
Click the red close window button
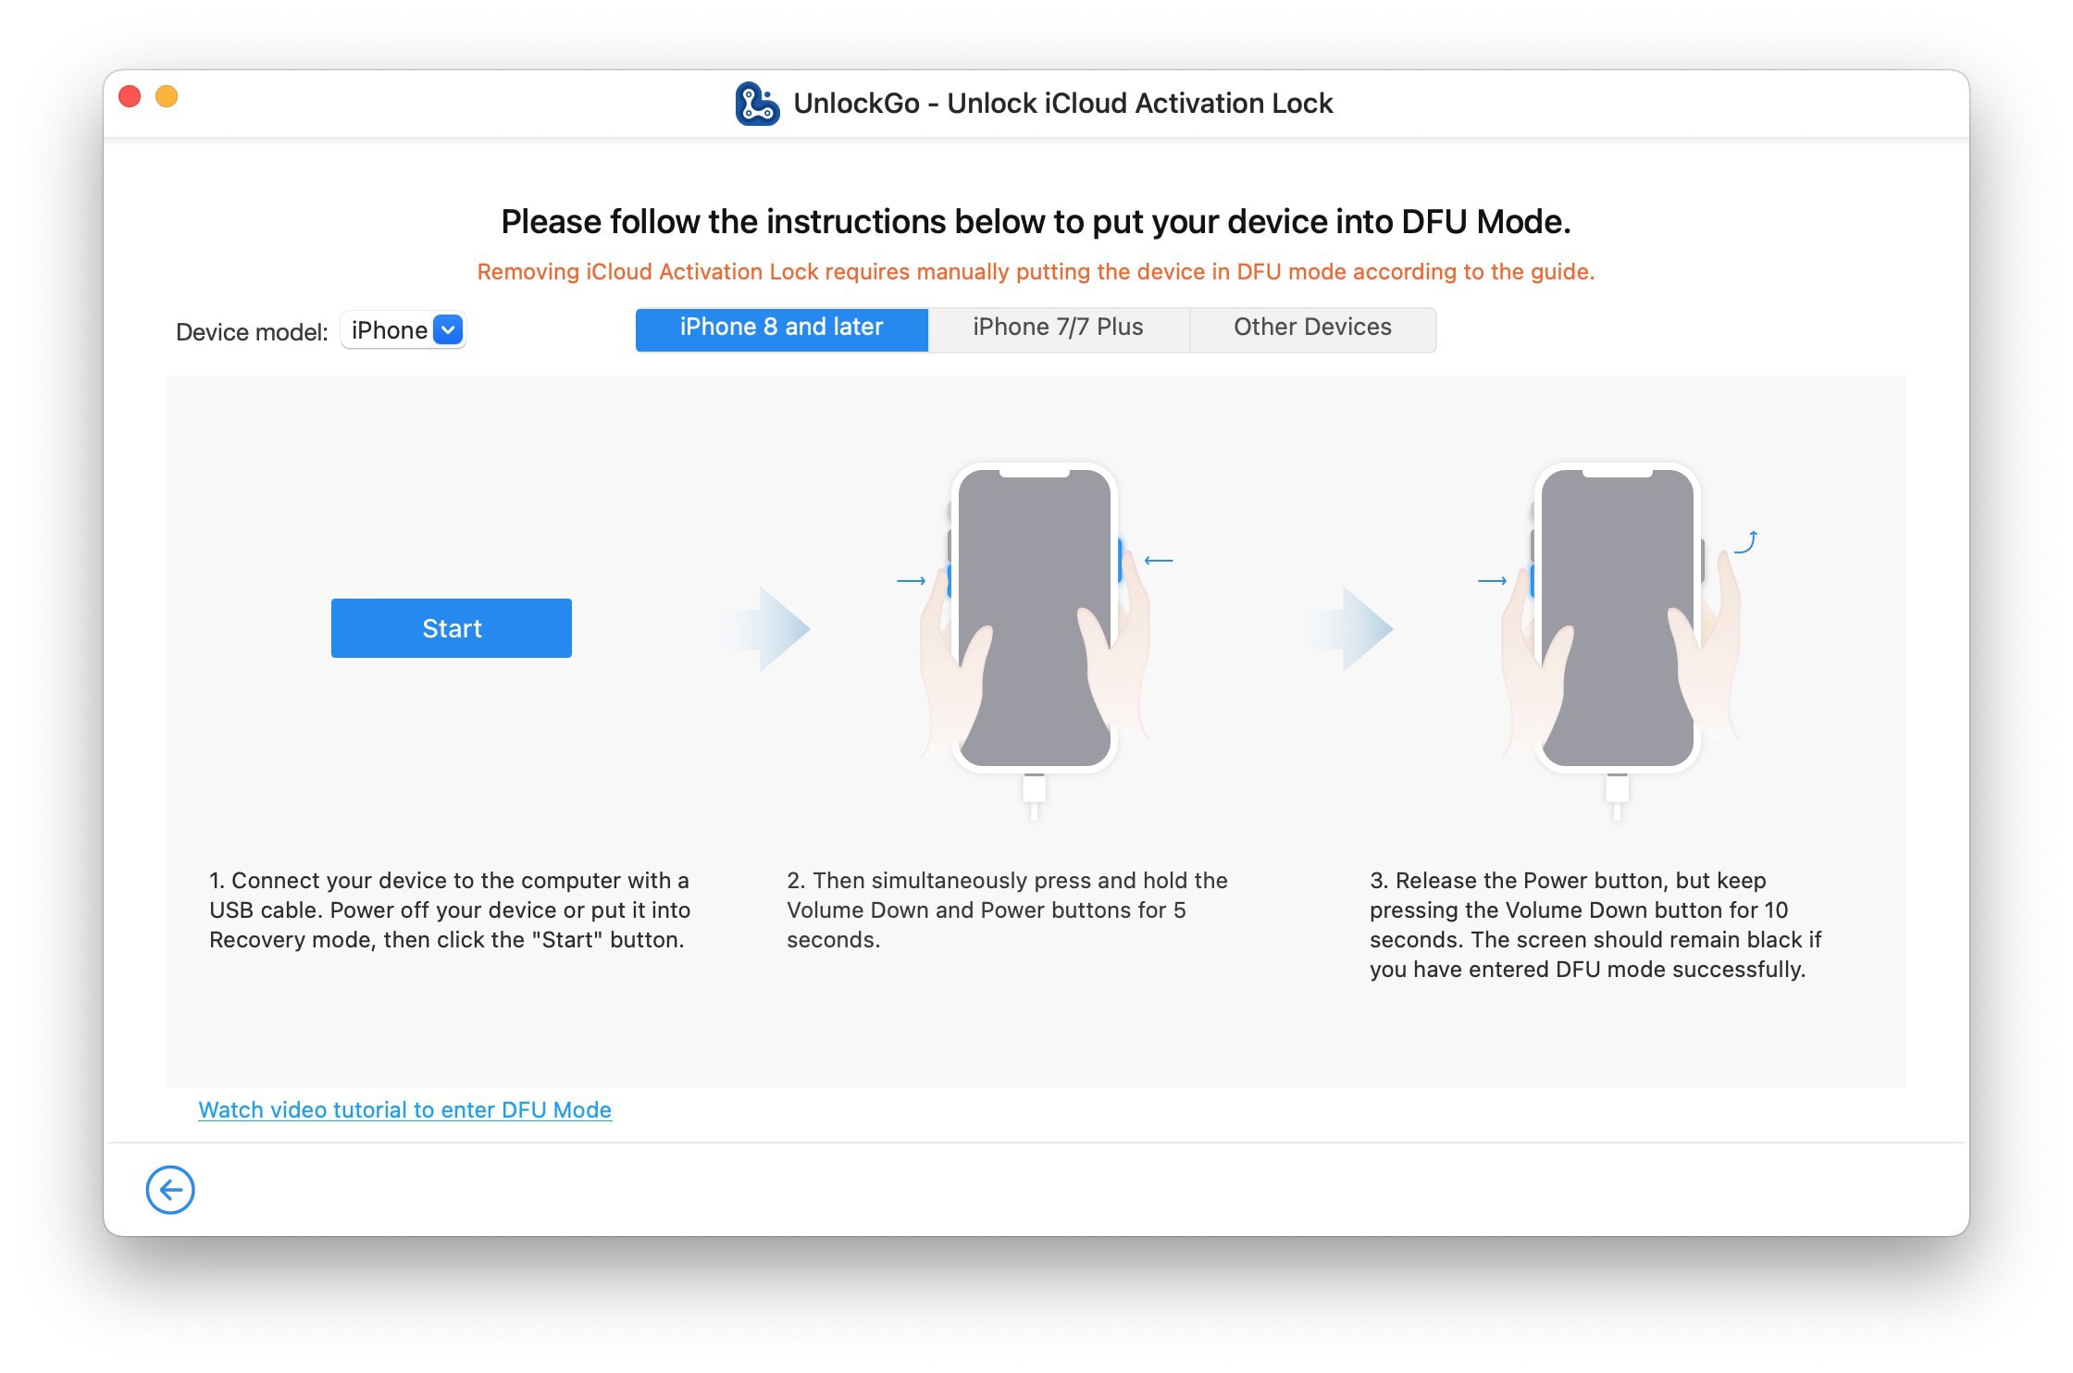click(130, 96)
